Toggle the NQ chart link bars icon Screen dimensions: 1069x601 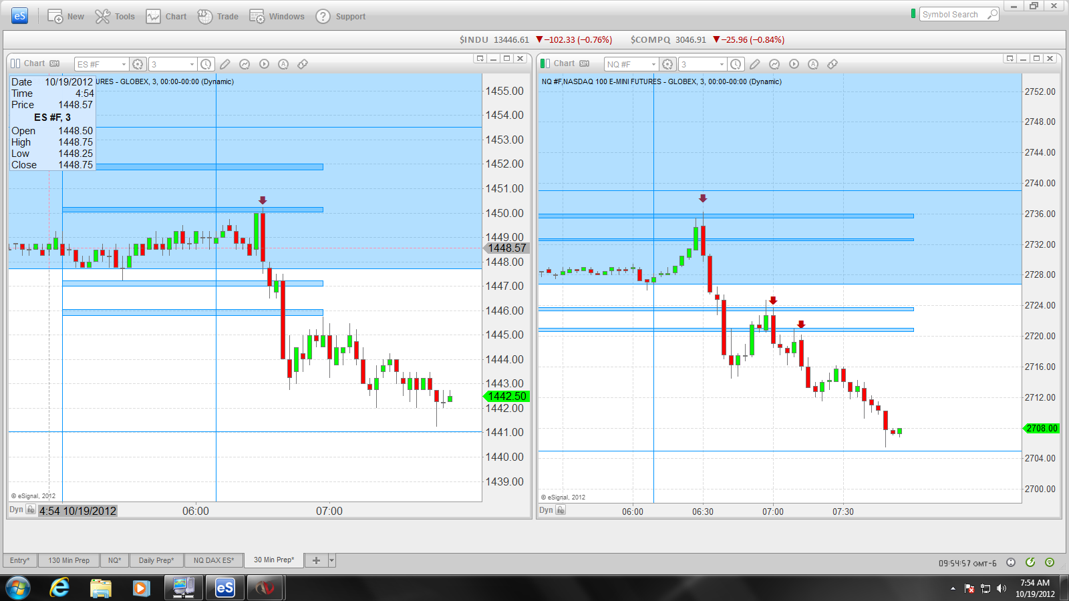coord(545,63)
